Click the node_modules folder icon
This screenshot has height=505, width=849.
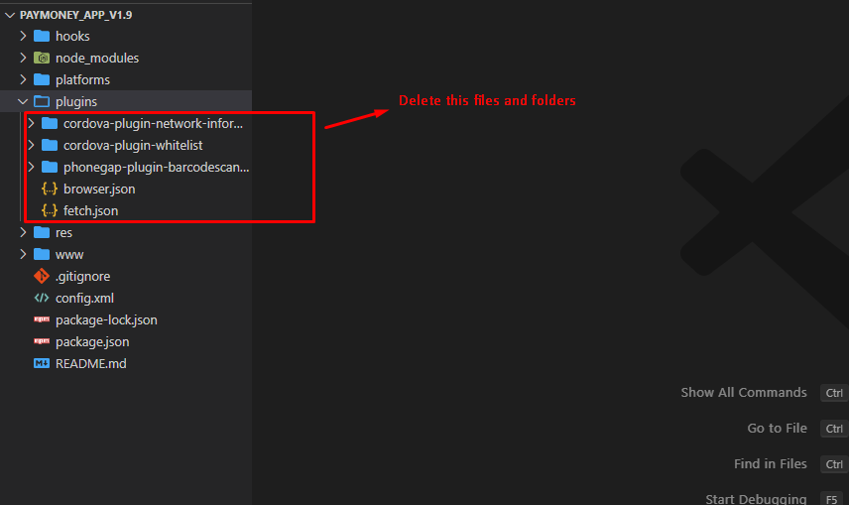(x=42, y=58)
